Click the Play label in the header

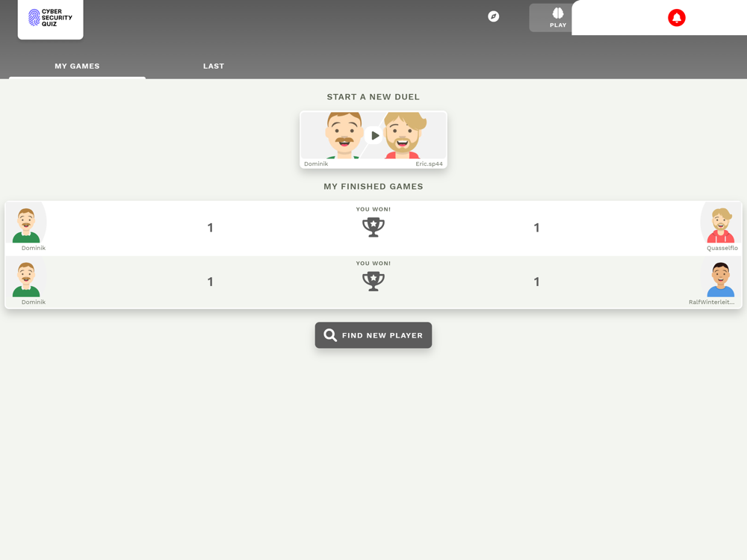click(558, 25)
